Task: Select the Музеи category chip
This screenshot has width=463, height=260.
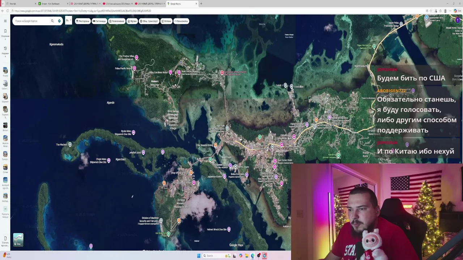Action: (x=132, y=21)
